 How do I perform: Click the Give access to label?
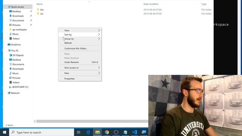(x=71, y=68)
